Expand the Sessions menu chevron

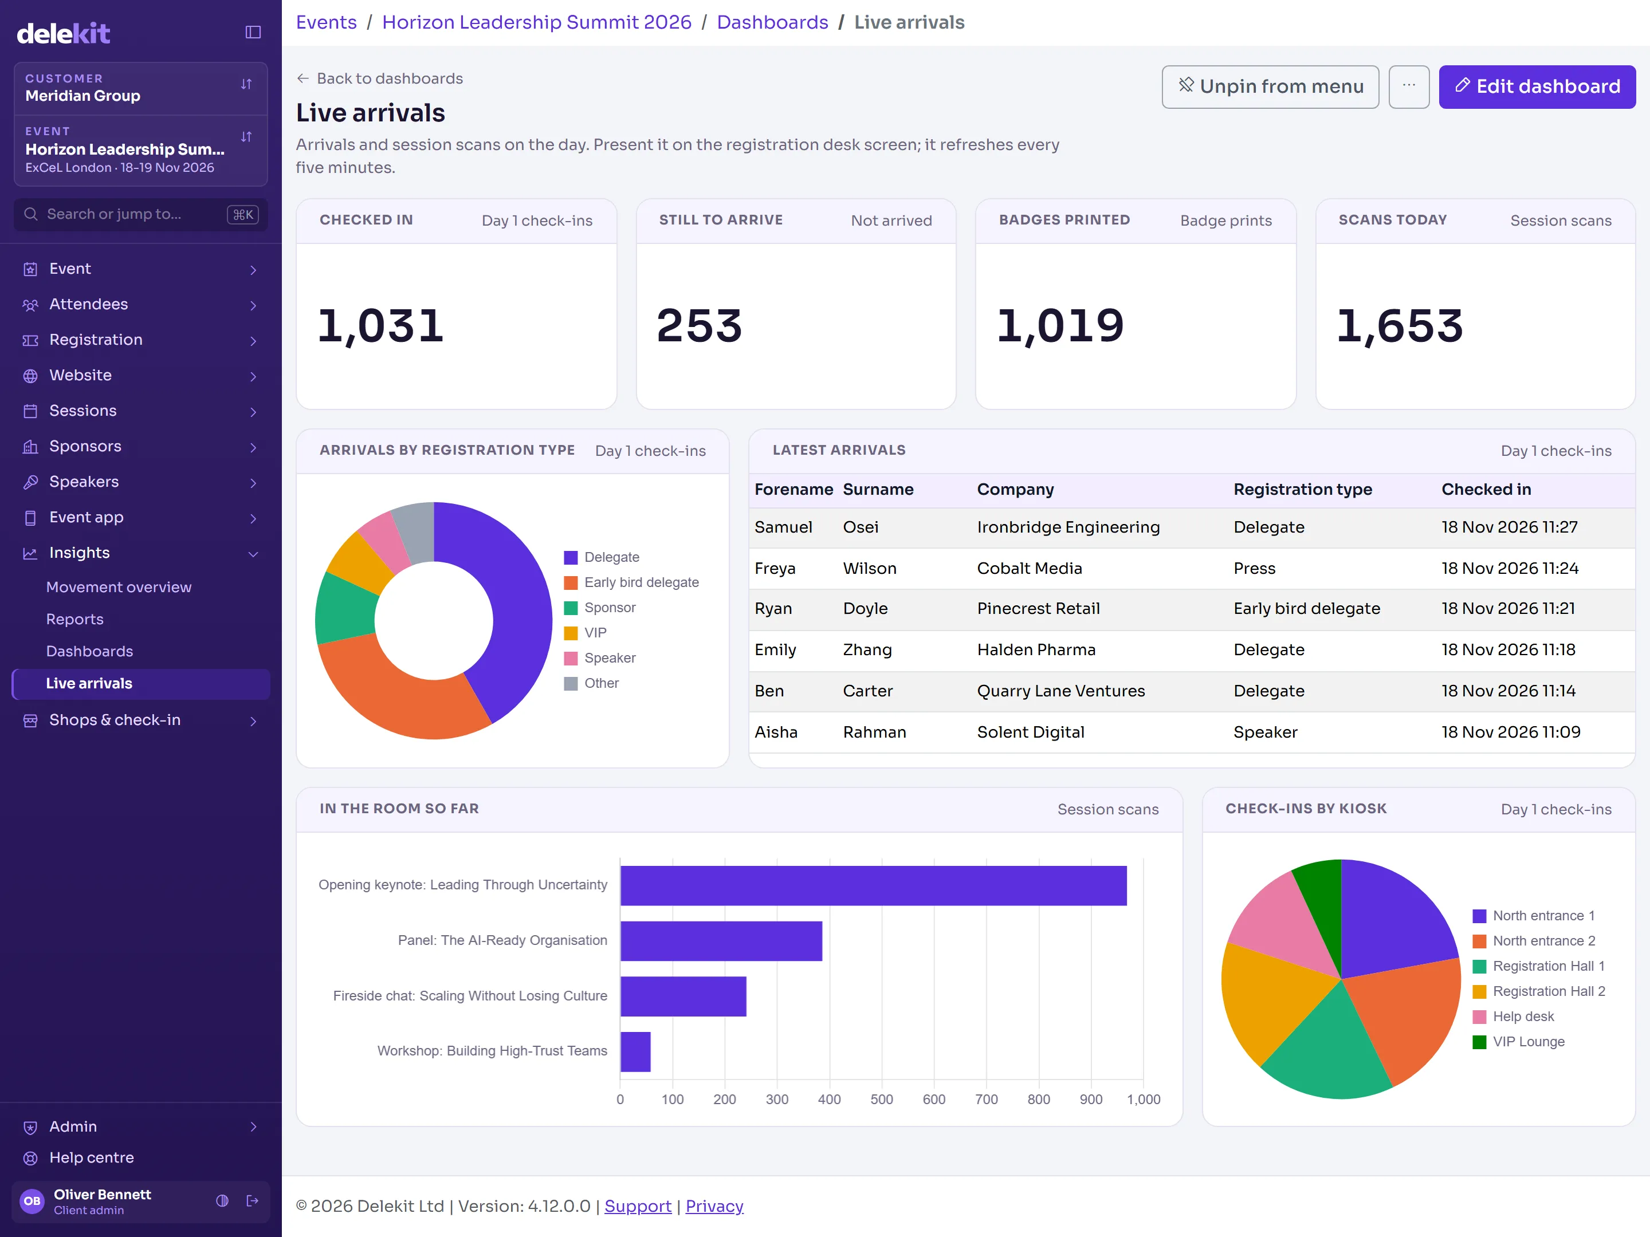pos(254,412)
